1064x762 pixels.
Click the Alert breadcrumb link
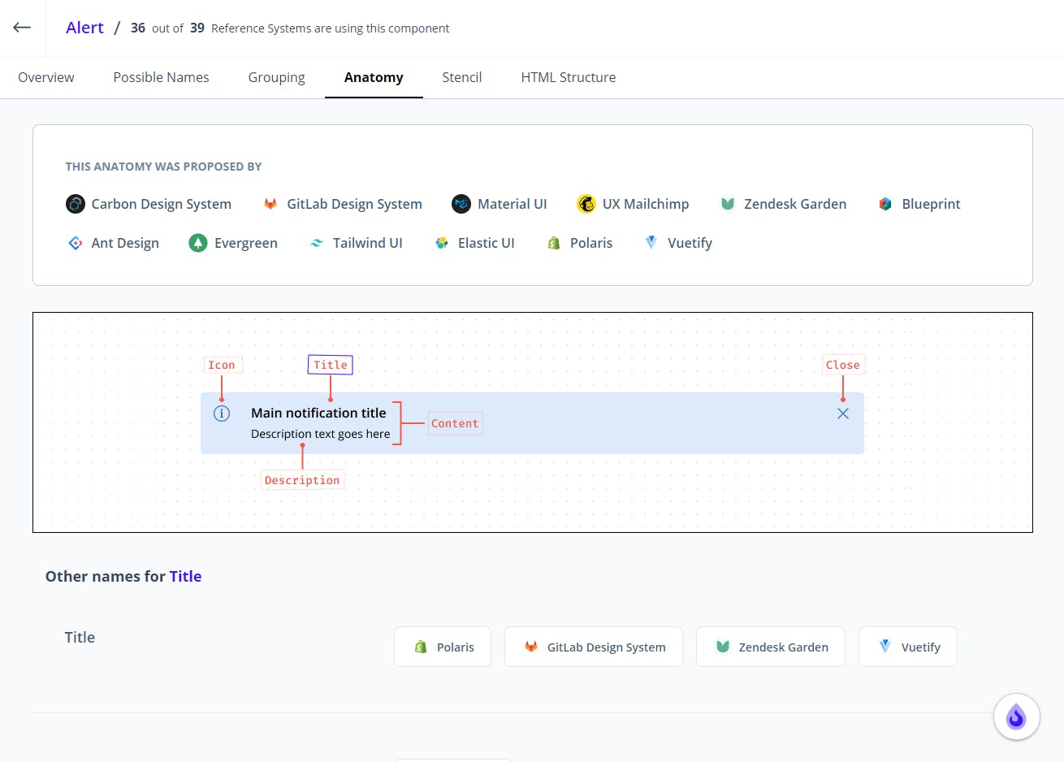[84, 28]
